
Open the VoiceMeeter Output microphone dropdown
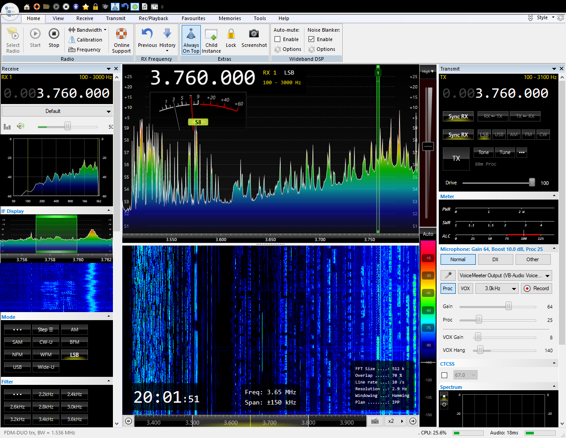coord(504,275)
